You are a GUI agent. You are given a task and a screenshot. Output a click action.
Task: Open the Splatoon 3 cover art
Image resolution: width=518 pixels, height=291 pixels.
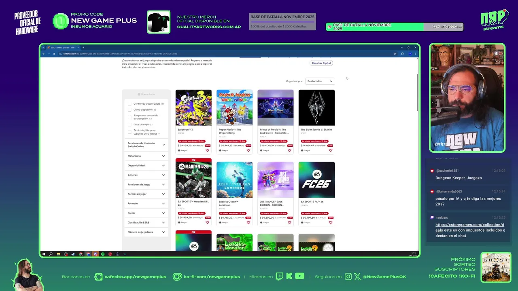click(x=193, y=108)
